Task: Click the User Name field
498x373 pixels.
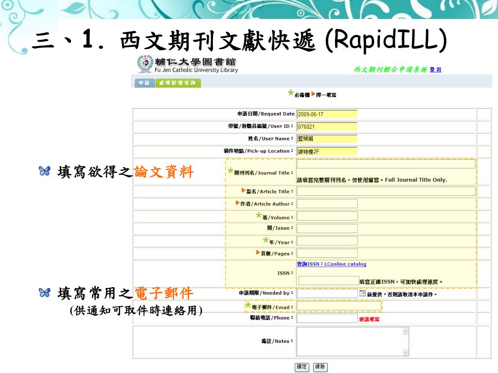Action: (x=327, y=138)
